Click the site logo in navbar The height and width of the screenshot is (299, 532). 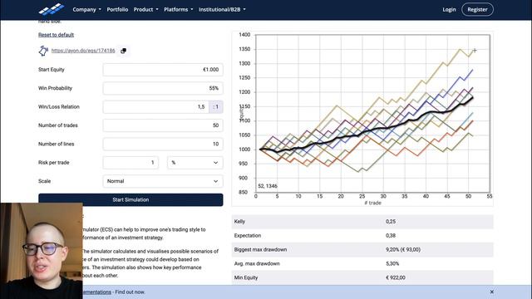52,9
